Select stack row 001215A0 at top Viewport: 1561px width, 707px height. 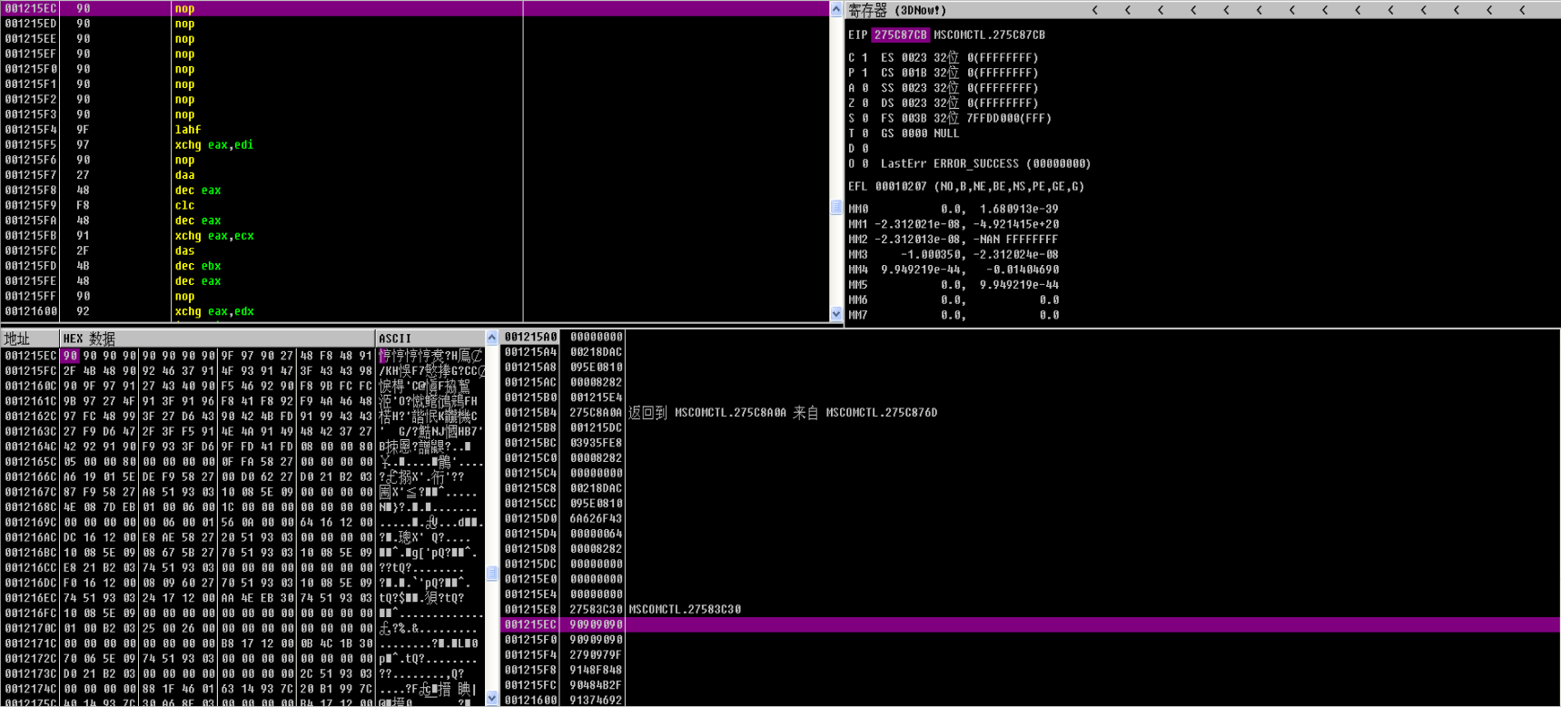pyautogui.click(x=1030, y=337)
